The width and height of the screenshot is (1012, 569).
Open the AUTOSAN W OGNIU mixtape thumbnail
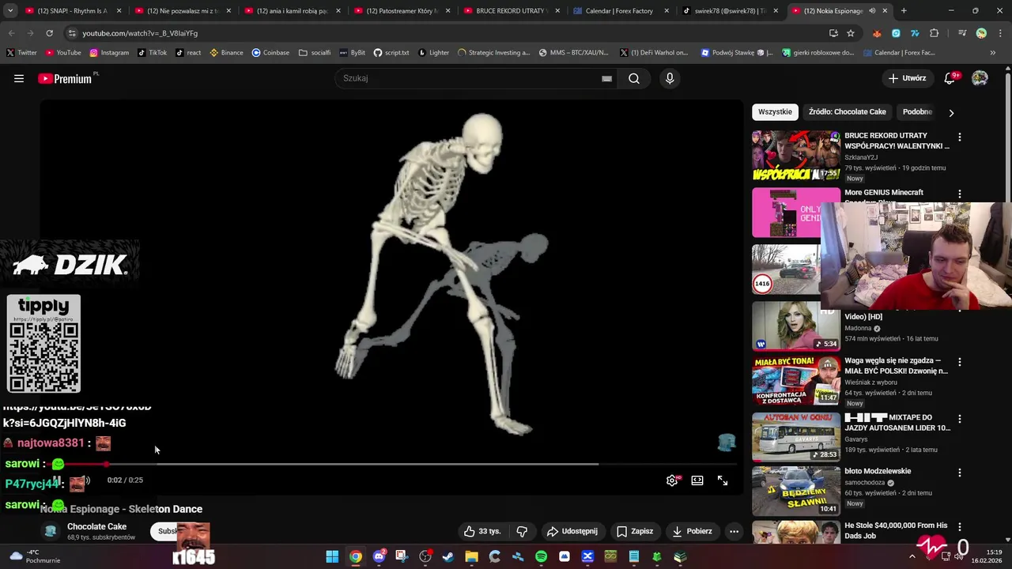tap(795, 437)
